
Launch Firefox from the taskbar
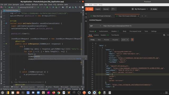pos(54,93)
